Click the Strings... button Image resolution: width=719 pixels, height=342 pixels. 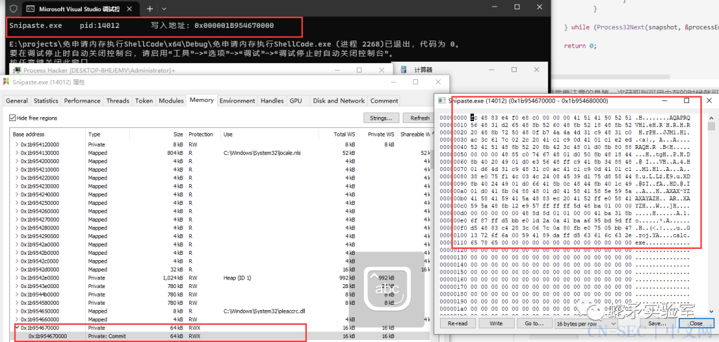[x=381, y=118]
